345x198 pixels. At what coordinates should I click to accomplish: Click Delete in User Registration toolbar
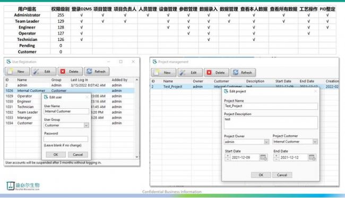[70, 72]
